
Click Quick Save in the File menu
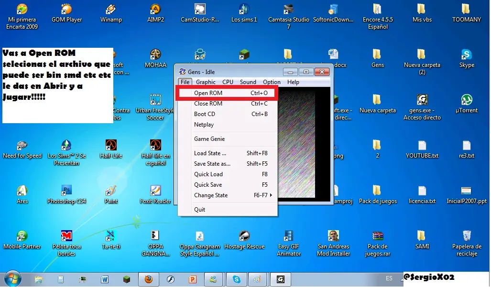pyautogui.click(x=228, y=185)
